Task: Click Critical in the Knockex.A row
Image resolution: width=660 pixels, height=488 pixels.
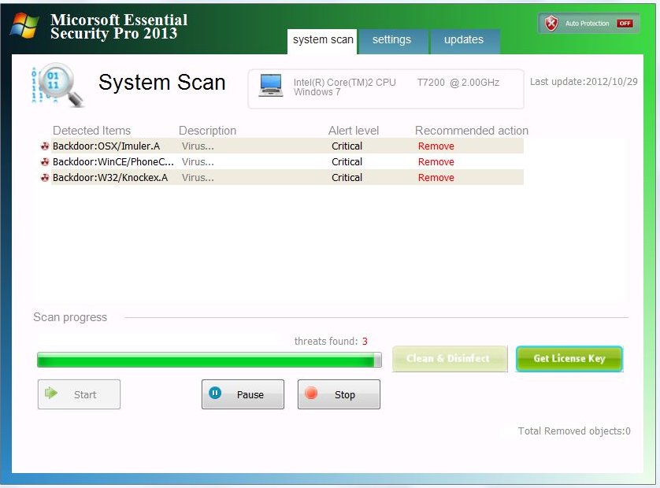Action: [x=347, y=178]
